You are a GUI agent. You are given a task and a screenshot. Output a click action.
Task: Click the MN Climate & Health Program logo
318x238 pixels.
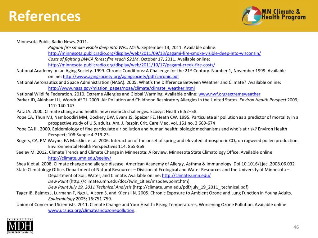pyautogui.click(x=274, y=16)
